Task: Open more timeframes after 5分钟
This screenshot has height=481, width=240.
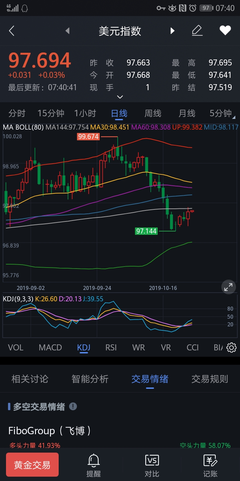Action: pyautogui.click(x=234, y=117)
